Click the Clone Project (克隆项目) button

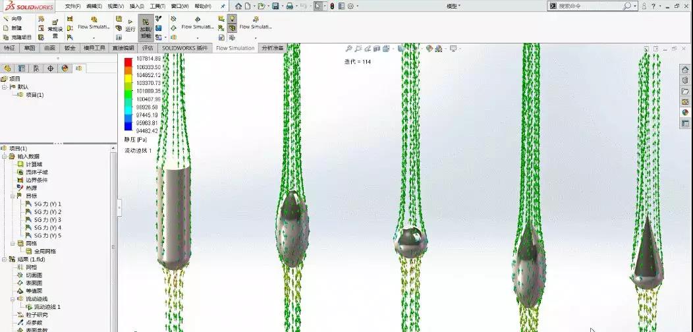click(16, 38)
